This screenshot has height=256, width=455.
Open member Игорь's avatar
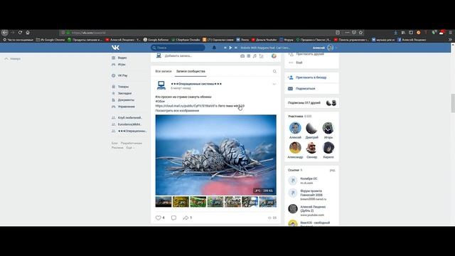[x=328, y=128]
